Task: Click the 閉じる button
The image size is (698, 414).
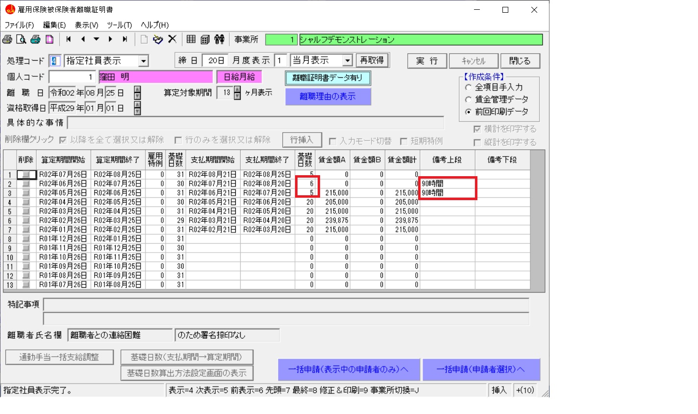Action: tap(520, 61)
